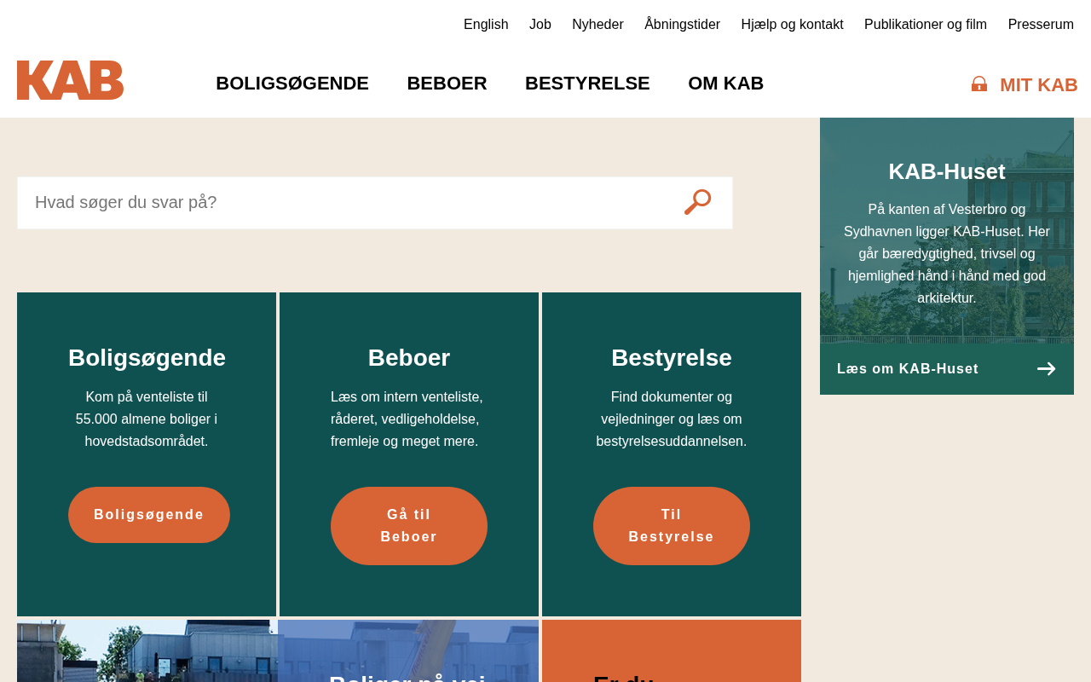This screenshot has width=1091, height=682.
Task: Click the 'Læs om intern venteliste' description text
Action: [407, 419]
